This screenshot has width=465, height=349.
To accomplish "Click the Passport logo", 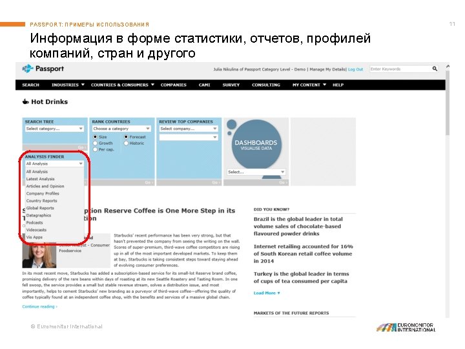I will point(43,69).
